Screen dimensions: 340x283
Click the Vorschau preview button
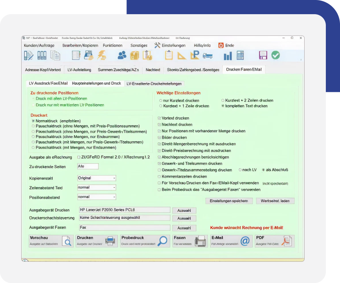tap(51, 241)
